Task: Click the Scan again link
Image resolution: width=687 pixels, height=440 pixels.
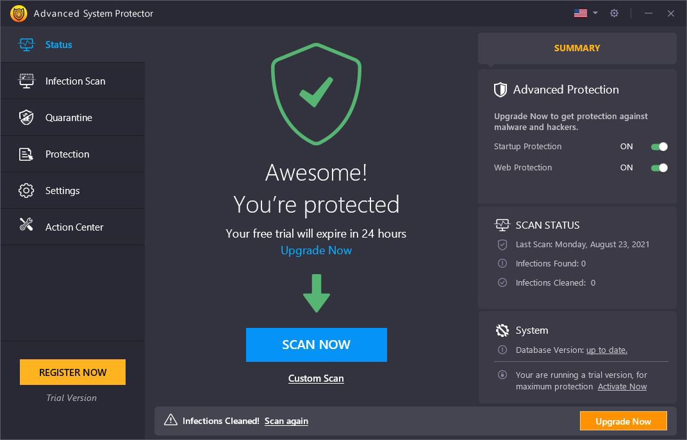Action: [286, 421]
